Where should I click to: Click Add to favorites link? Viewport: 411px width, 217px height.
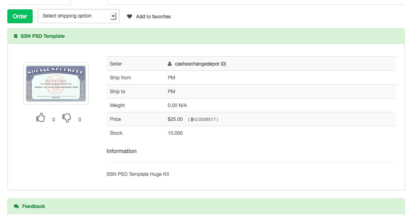point(153,16)
